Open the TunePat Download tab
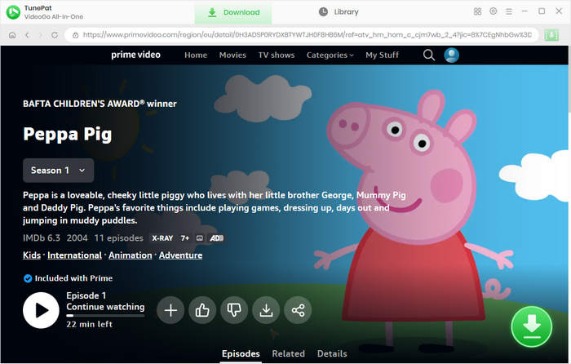 click(x=233, y=12)
